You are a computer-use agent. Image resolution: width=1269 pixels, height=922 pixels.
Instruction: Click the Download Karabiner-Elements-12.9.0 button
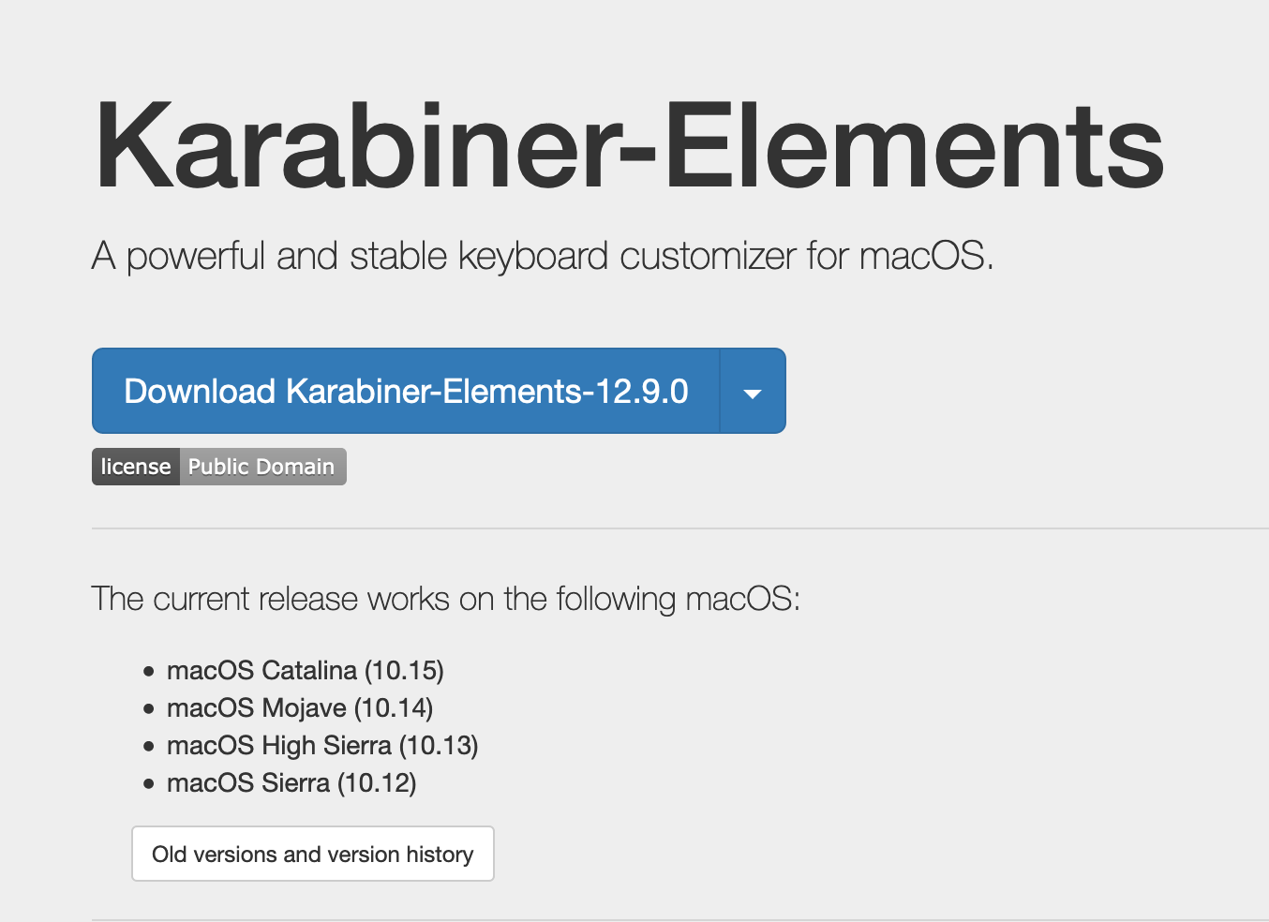[x=406, y=391]
